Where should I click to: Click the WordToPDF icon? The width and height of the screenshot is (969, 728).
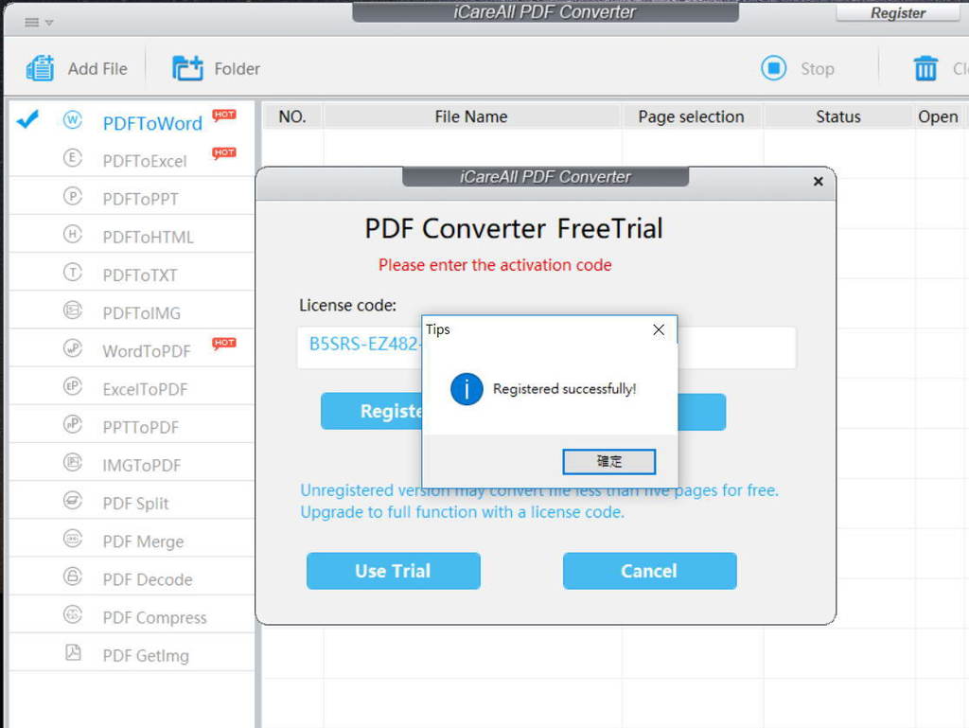point(72,348)
